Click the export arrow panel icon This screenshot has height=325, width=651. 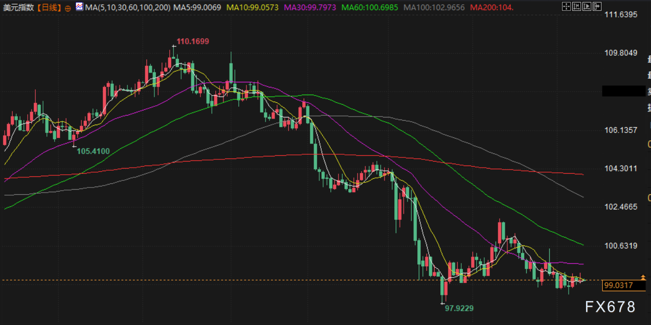point(597,6)
